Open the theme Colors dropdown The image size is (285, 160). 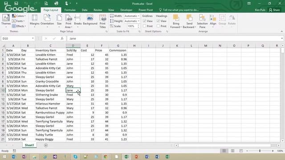coord(19,16)
